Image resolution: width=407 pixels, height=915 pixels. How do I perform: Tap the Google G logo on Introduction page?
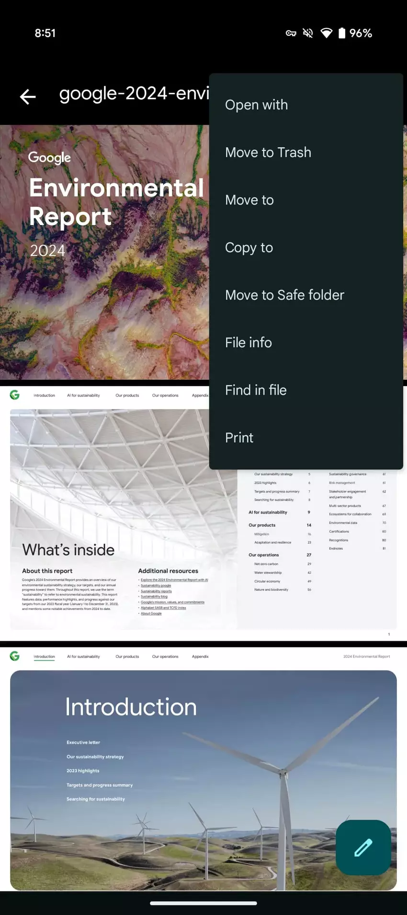tap(15, 656)
